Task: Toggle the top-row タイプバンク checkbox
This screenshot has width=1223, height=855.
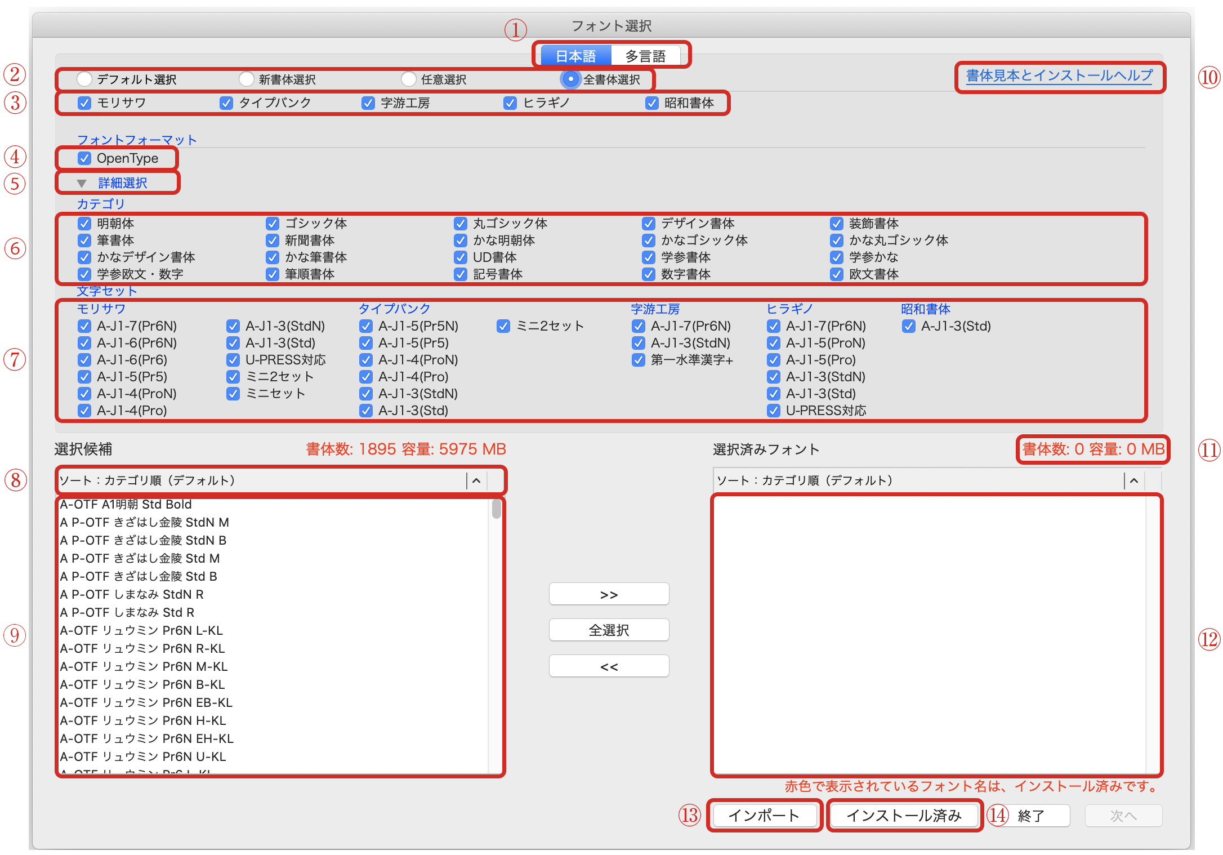Action: pos(226,103)
